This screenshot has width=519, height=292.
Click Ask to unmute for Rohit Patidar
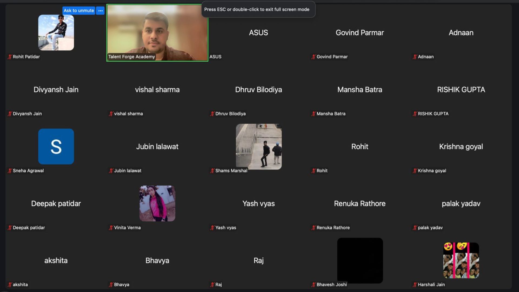coord(79,11)
